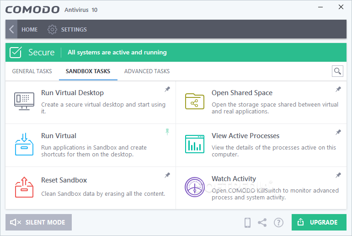Go to HOME in navigation bar
Screen dimensions: 352x236
click(x=29, y=29)
